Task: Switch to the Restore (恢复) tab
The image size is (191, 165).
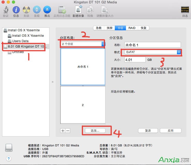Action: pyautogui.click(x=144, y=28)
